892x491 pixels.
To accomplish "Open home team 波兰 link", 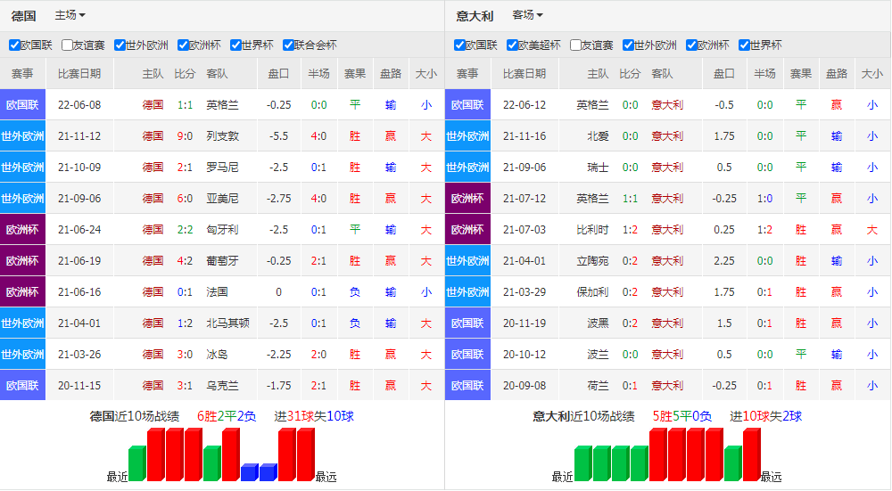I will pos(598,354).
